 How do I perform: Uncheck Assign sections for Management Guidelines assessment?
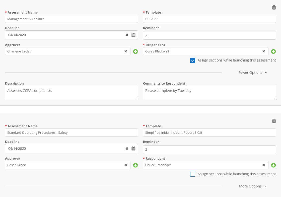(193, 60)
